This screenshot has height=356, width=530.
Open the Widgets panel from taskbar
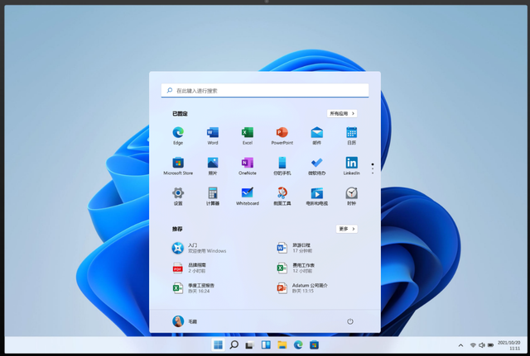(x=266, y=345)
